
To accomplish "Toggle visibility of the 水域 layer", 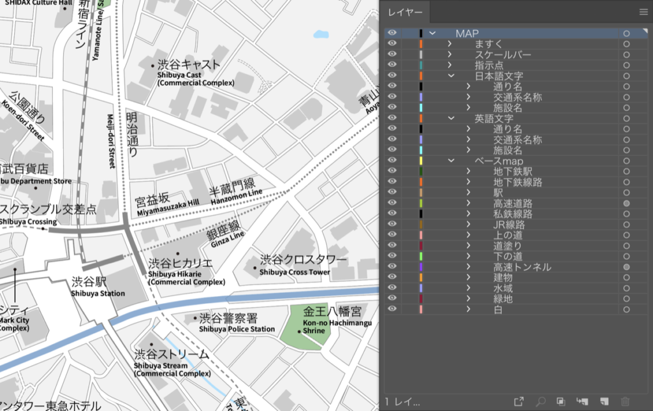I will click(392, 287).
